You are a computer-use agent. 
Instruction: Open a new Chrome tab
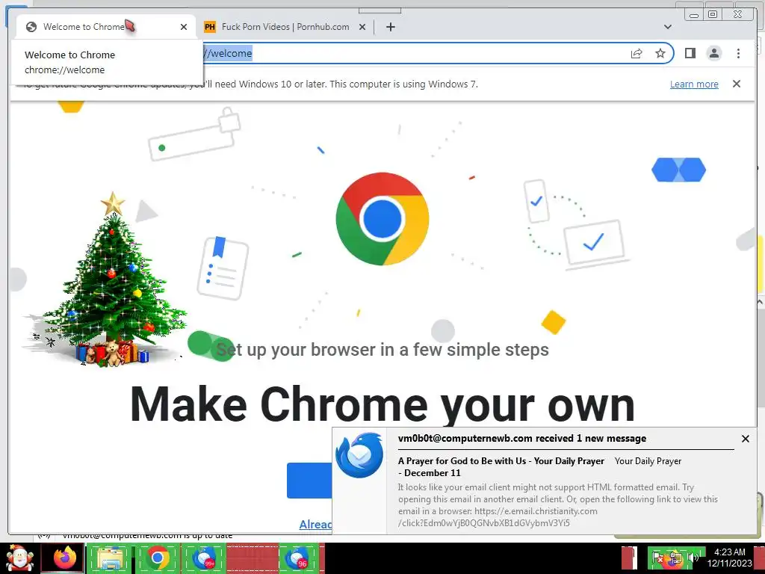390,27
